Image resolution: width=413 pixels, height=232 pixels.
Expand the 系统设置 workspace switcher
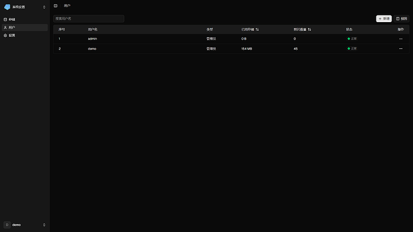coord(44,7)
